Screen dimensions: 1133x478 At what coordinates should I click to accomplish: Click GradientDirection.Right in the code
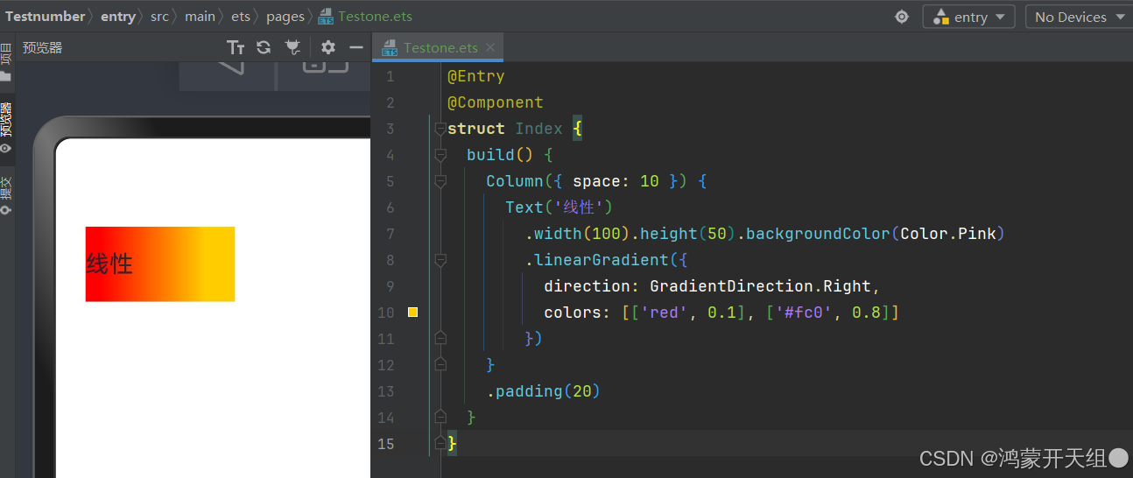coord(761,286)
